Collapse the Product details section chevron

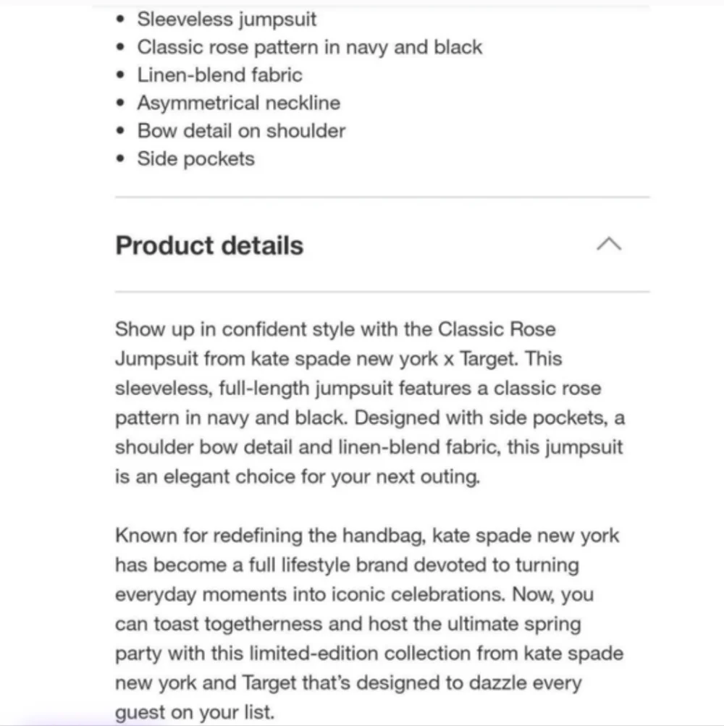point(609,243)
